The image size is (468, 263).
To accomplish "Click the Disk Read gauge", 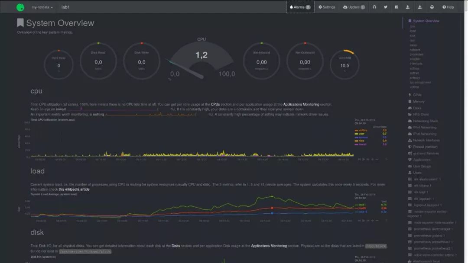I will (98, 61).
